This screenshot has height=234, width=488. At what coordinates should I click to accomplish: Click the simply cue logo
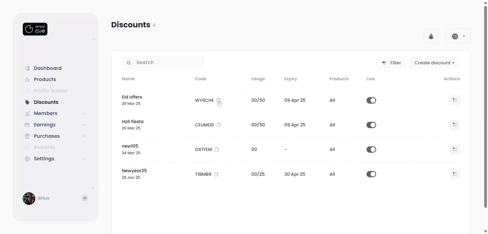click(x=35, y=29)
